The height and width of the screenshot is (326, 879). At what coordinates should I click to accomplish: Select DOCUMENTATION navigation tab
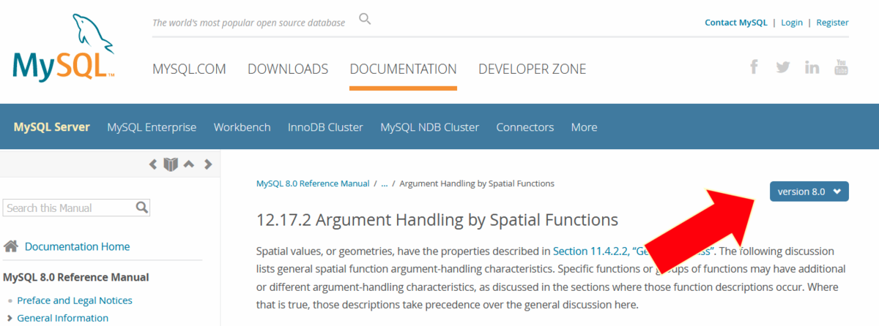pyautogui.click(x=403, y=69)
